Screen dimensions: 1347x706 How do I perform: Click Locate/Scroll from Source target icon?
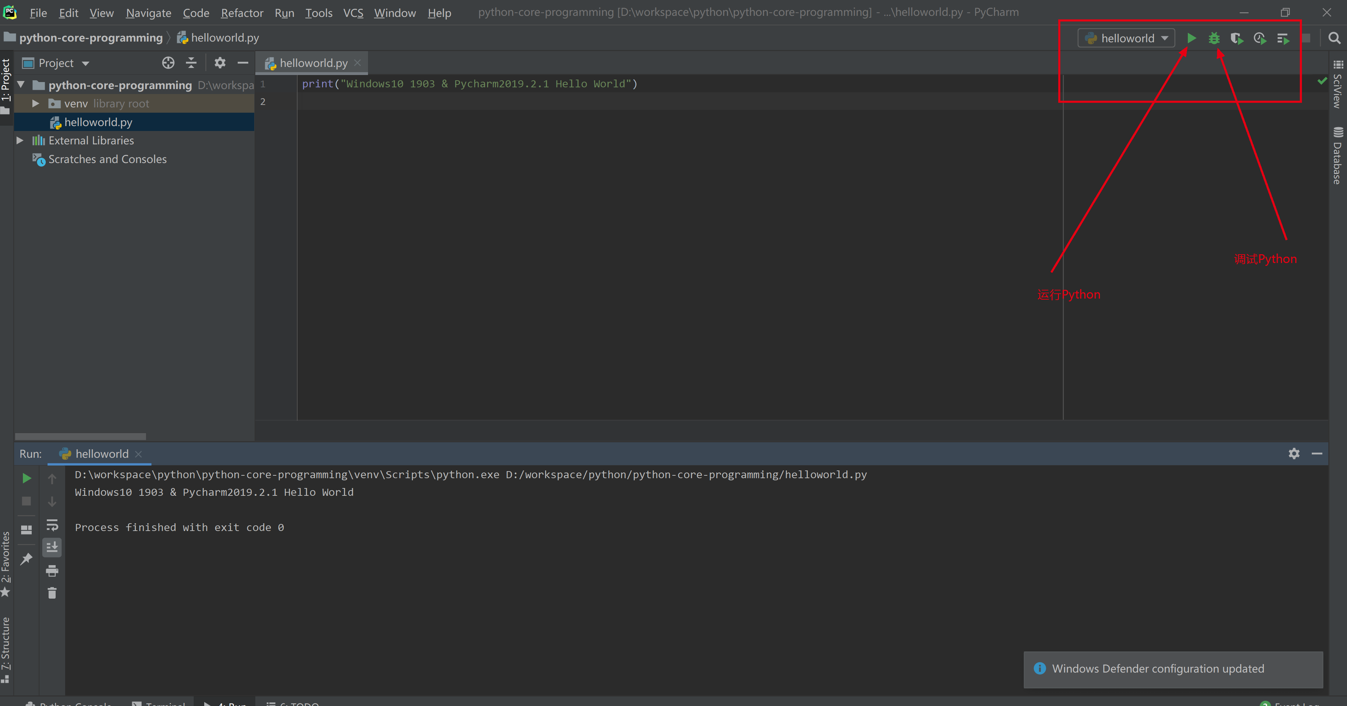click(168, 63)
